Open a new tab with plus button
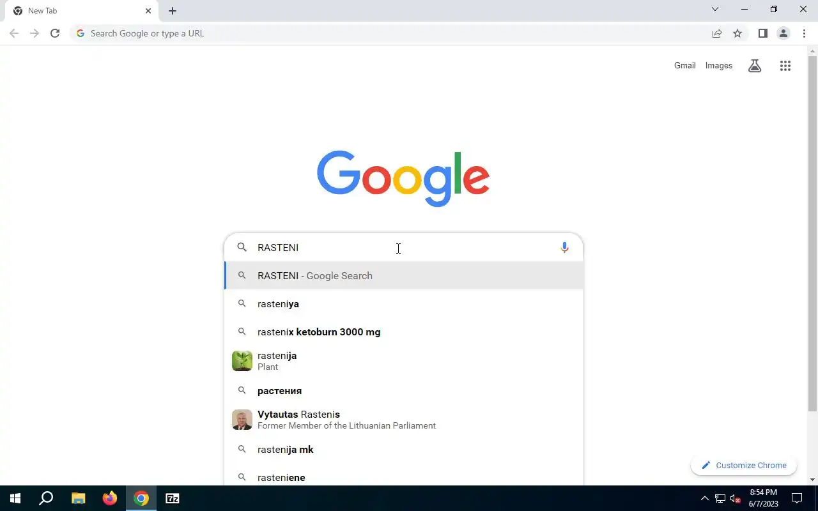The width and height of the screenshot is (818, 511). click(x=173, y=11)
